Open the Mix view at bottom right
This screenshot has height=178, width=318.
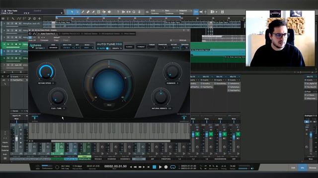pyautogui.click(x=303, y=168)
